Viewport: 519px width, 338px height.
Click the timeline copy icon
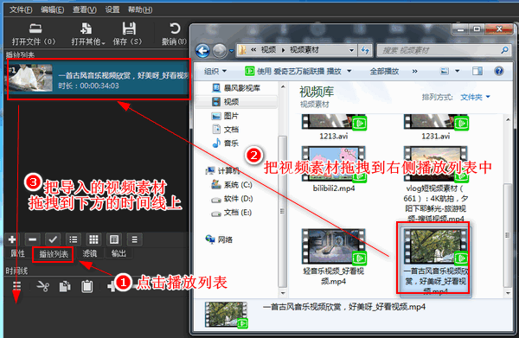coord(65,286)
